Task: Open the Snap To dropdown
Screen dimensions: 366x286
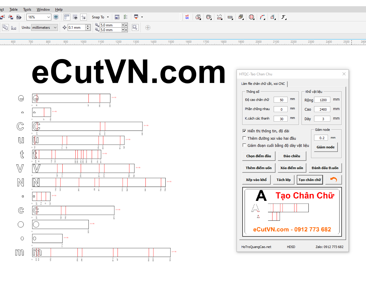Action: (100, 17)
